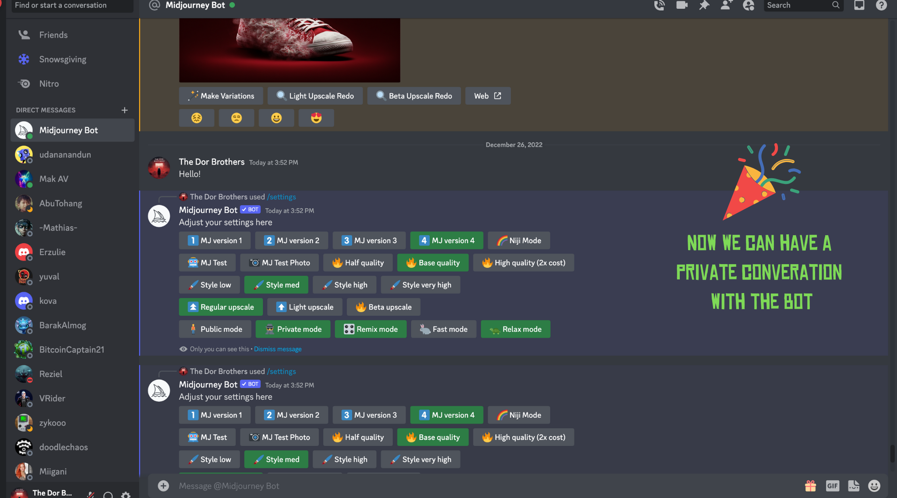Click the Make Variations button

click(221, 96)
